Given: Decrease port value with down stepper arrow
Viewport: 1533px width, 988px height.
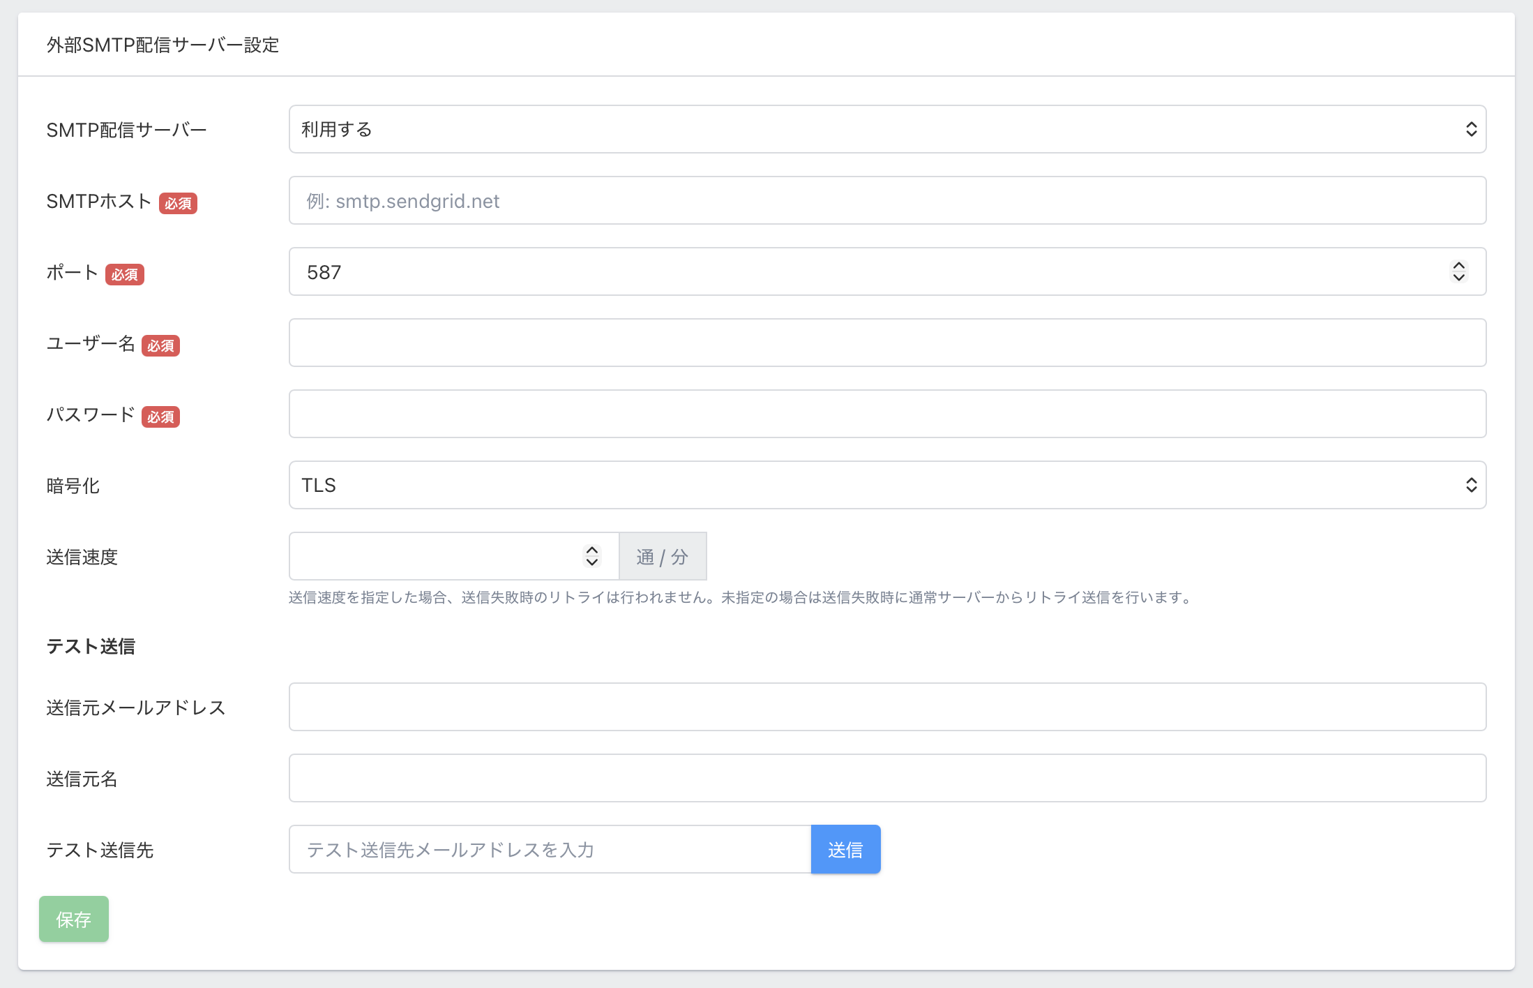Looking at the screenshot, I should click(1458, 277).
